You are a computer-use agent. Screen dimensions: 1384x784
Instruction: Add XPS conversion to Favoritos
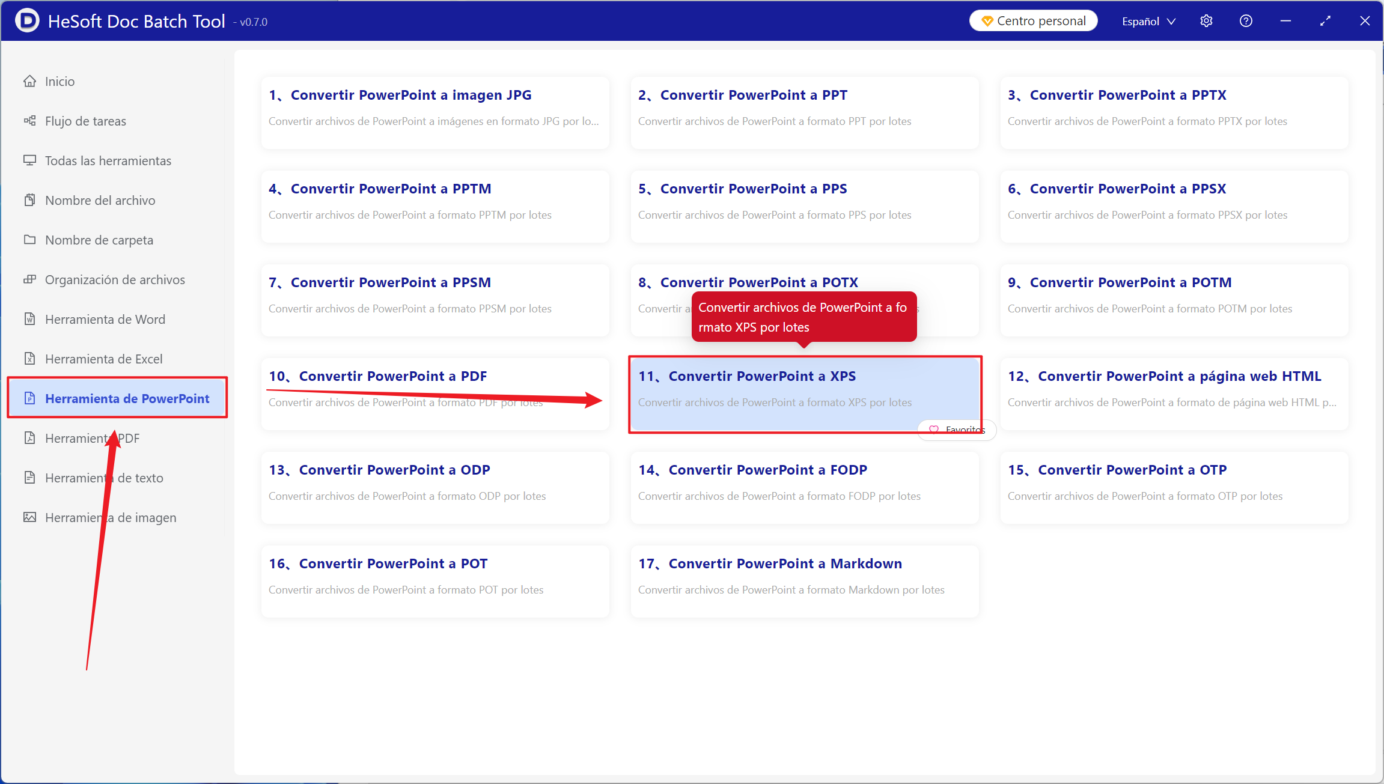point(957,430)
